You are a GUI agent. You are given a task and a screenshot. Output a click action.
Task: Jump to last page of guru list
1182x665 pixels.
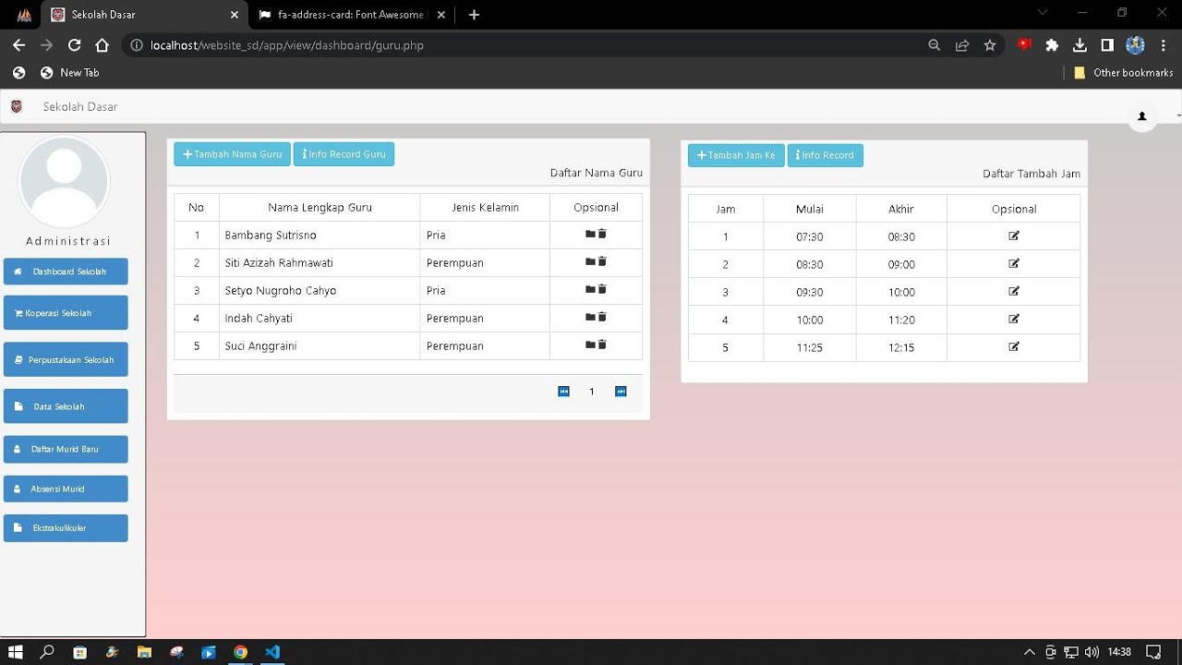click(621, 392)
